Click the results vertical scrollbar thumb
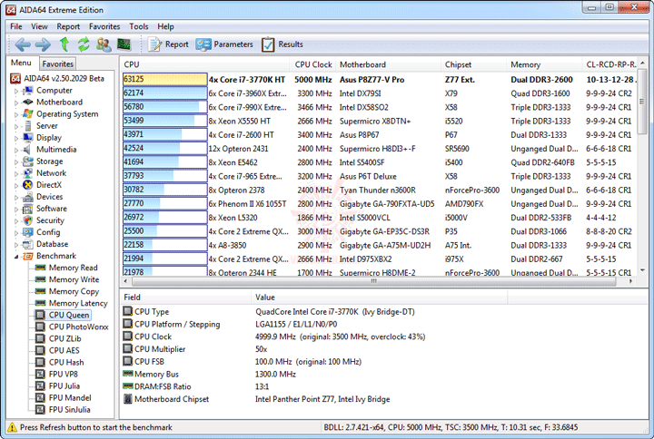Screen dimensions: 654x439 [642, 102]
